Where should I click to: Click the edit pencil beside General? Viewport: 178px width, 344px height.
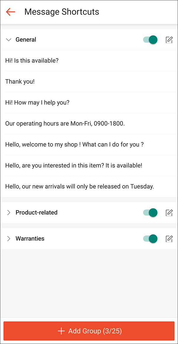169,39
